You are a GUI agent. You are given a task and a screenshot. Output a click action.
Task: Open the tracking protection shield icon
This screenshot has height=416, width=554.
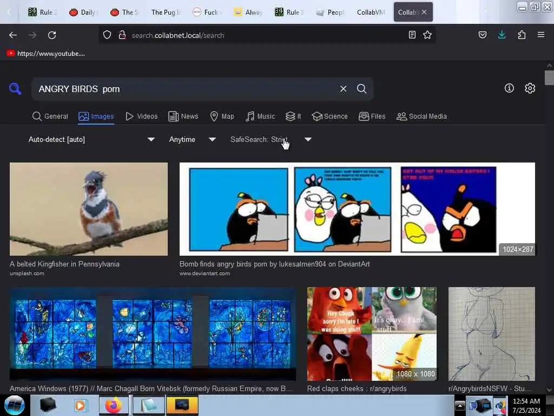(107, 35)
